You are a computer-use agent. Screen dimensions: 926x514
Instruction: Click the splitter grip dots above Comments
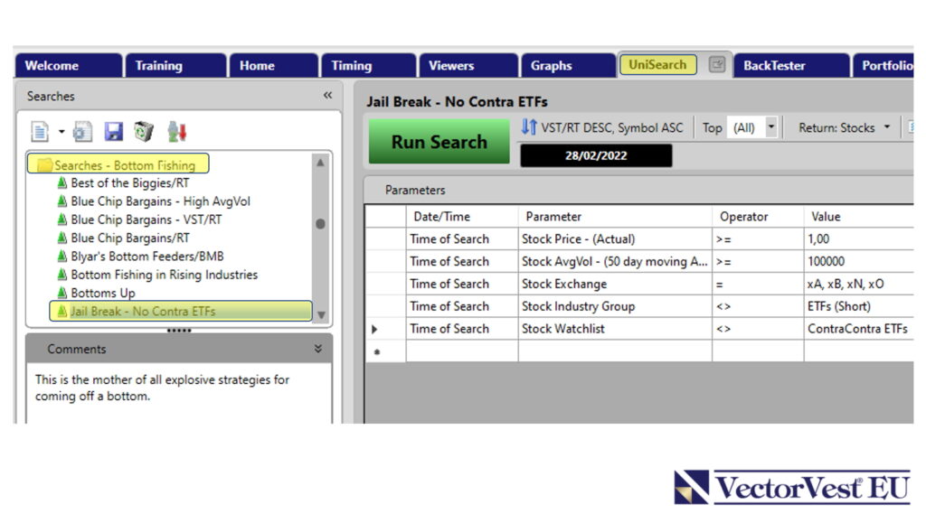179,331
